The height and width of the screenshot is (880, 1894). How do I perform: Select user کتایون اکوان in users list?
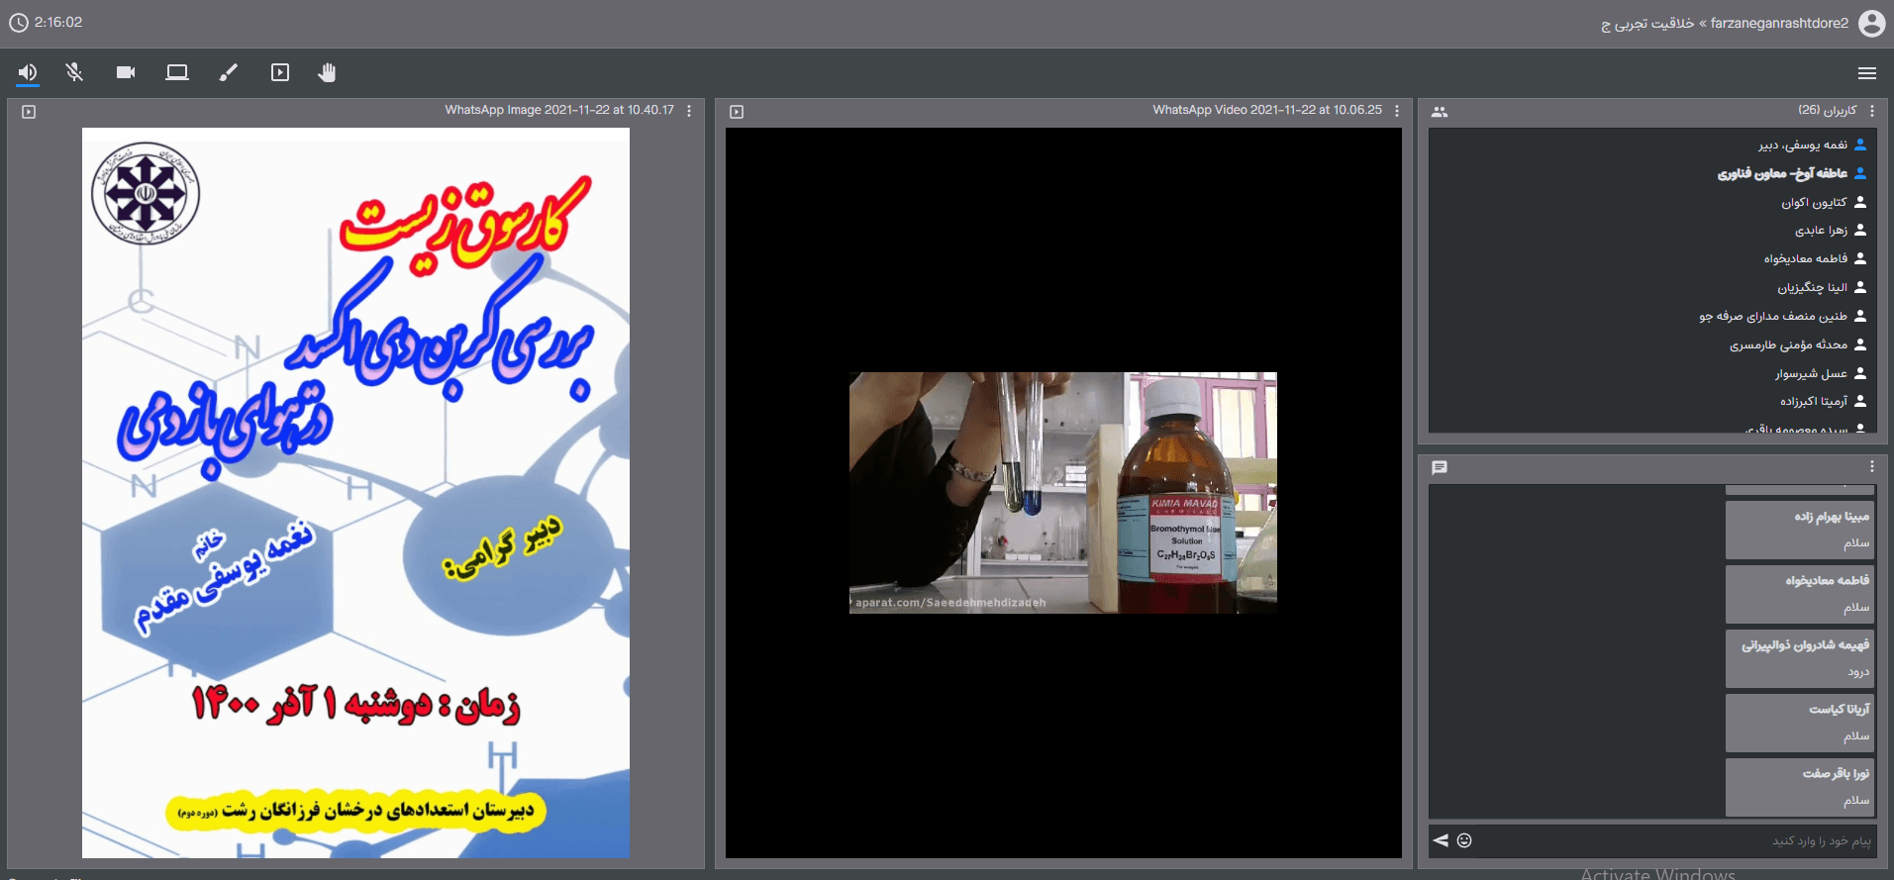point(1814,202)
